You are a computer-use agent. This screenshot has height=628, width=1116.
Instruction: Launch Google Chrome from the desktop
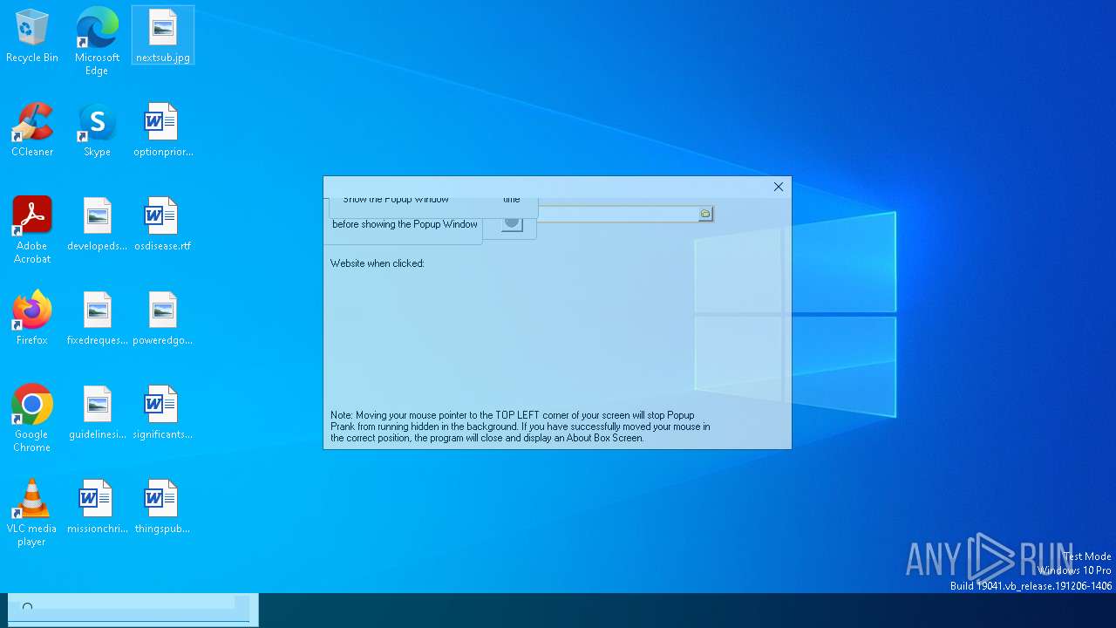tap(32, 419)
